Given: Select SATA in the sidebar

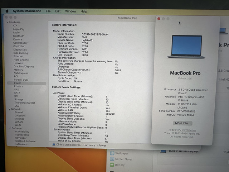Looking at the screenshot, I should point(17,93).
